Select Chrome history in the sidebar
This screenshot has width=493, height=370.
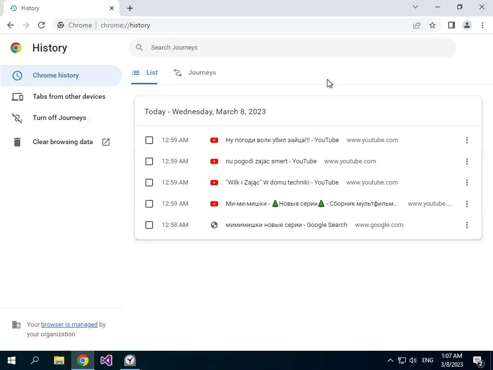coord(61,76)
